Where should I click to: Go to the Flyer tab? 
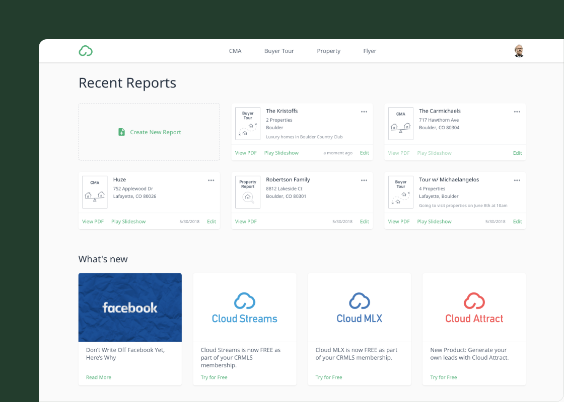point(370,51)
